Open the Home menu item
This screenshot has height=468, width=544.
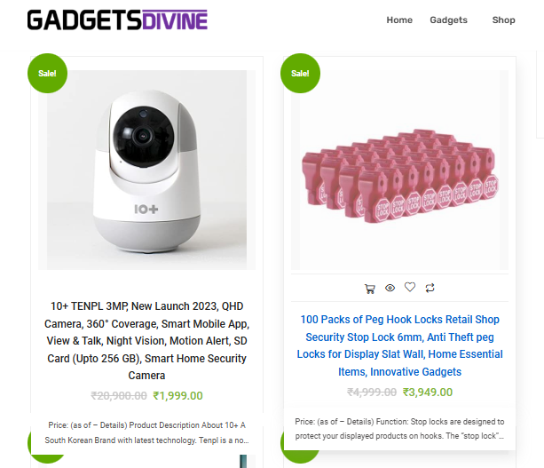click(399, 20)
